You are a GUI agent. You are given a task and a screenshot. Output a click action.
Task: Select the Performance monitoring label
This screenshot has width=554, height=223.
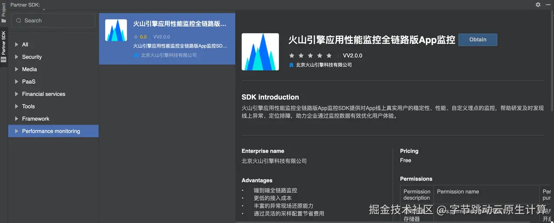click(51, 131)
